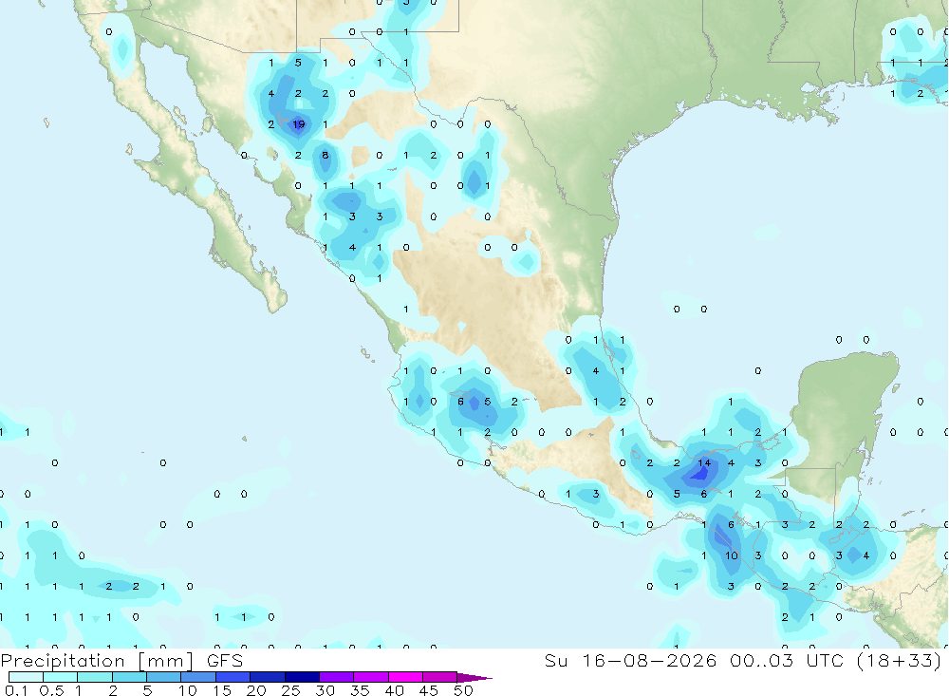The image size is (949, 696).
Task: Click the '0.5' legend scale label
Action: pyautogui.click(x=51, y=690)
